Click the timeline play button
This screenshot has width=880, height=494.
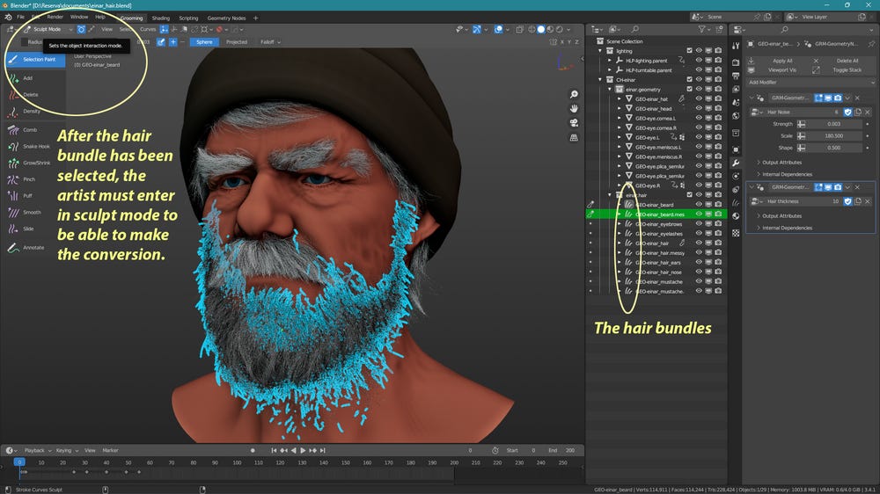[303, 450]
